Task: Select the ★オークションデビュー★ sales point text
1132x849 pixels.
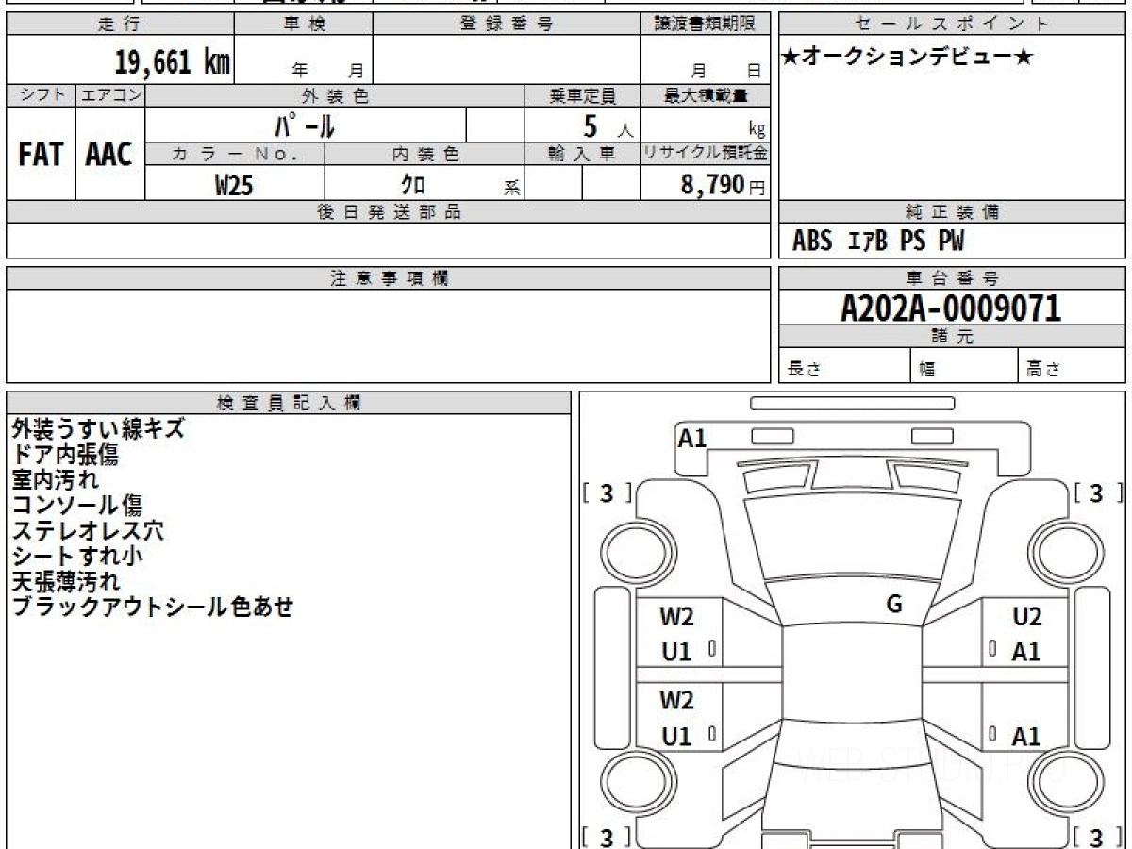Action: click(x=907, y=58)
